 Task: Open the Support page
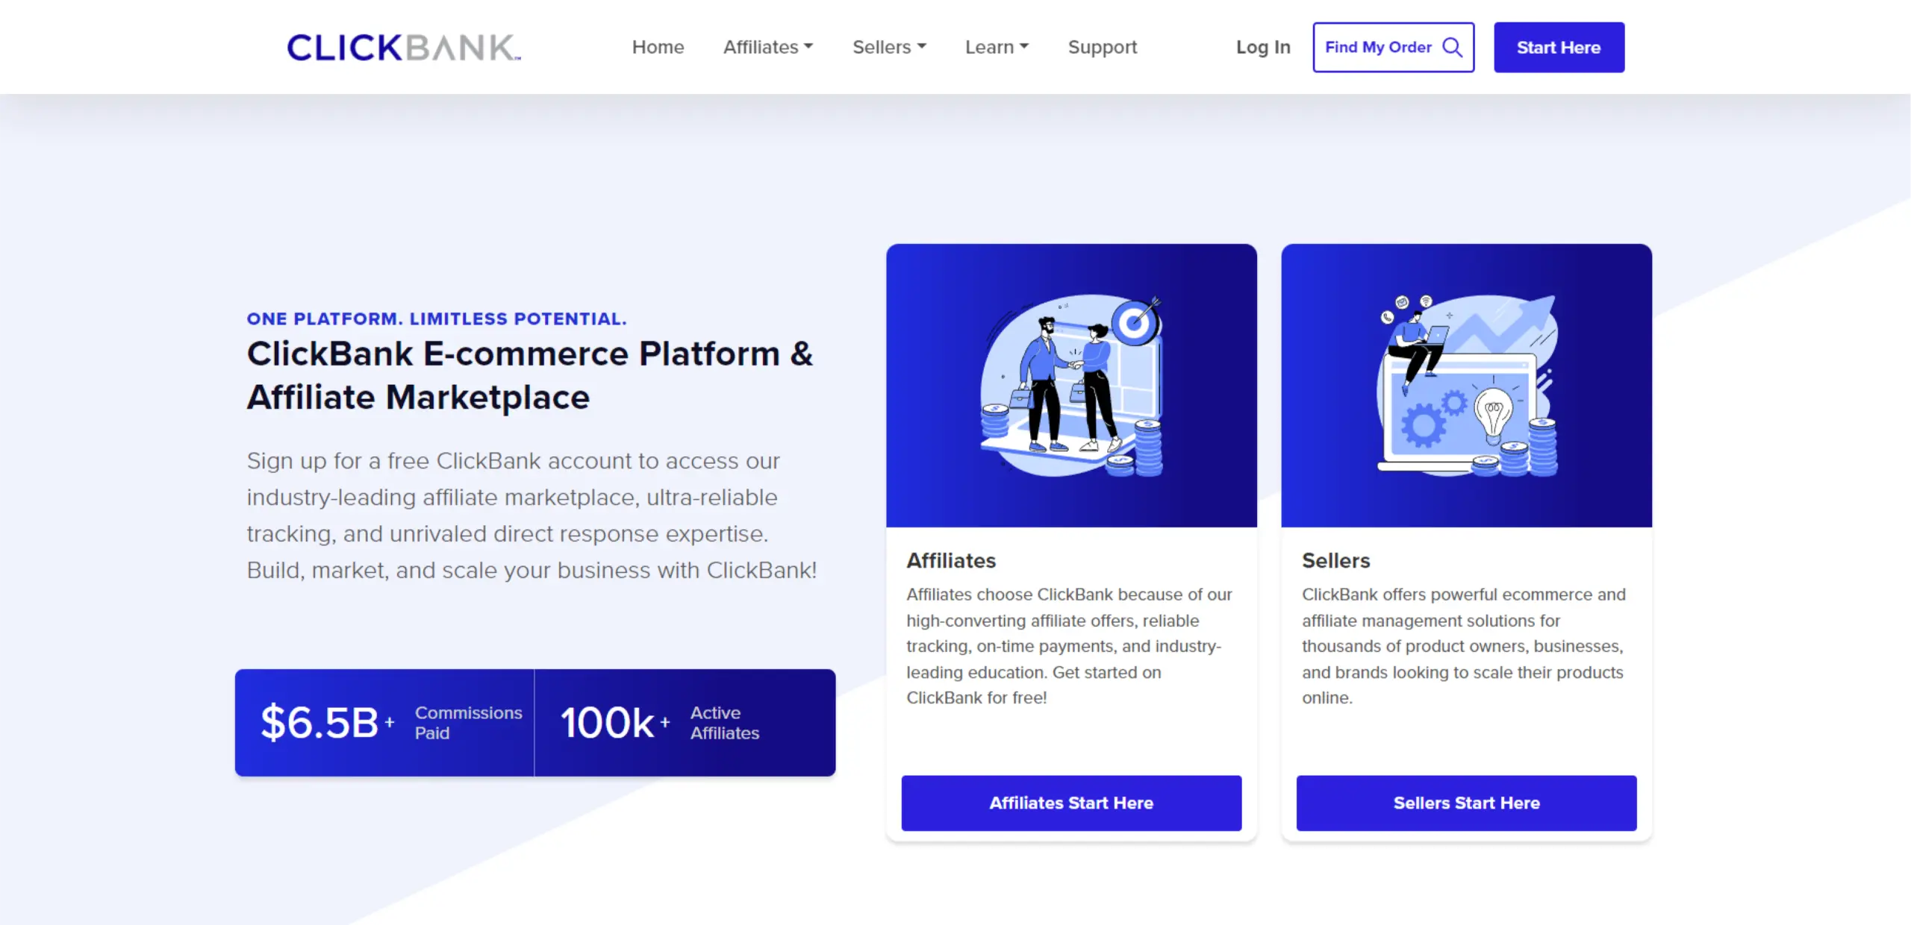pos(1103,47)
